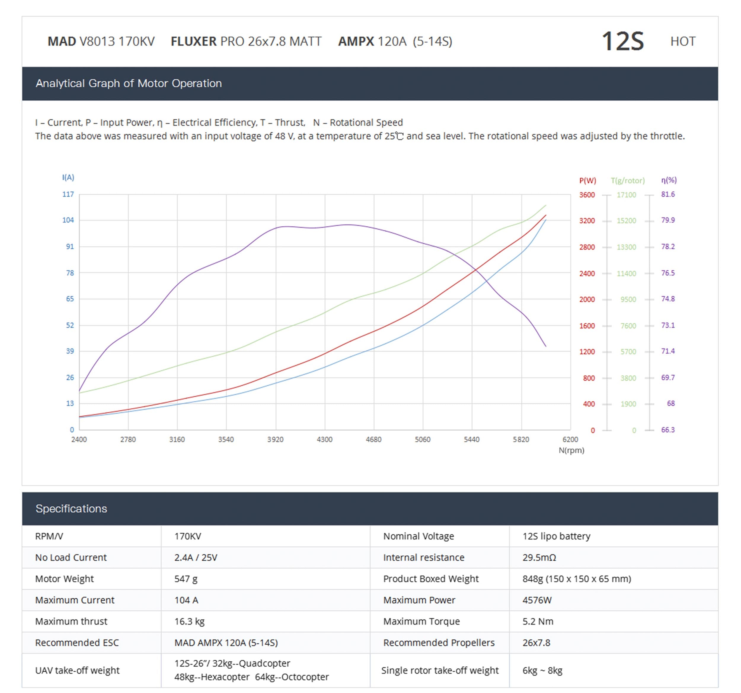Click the 16.3 kg Maximum thrust value
The height and width of the screenshot is (693, 741).
coord(189,621)
